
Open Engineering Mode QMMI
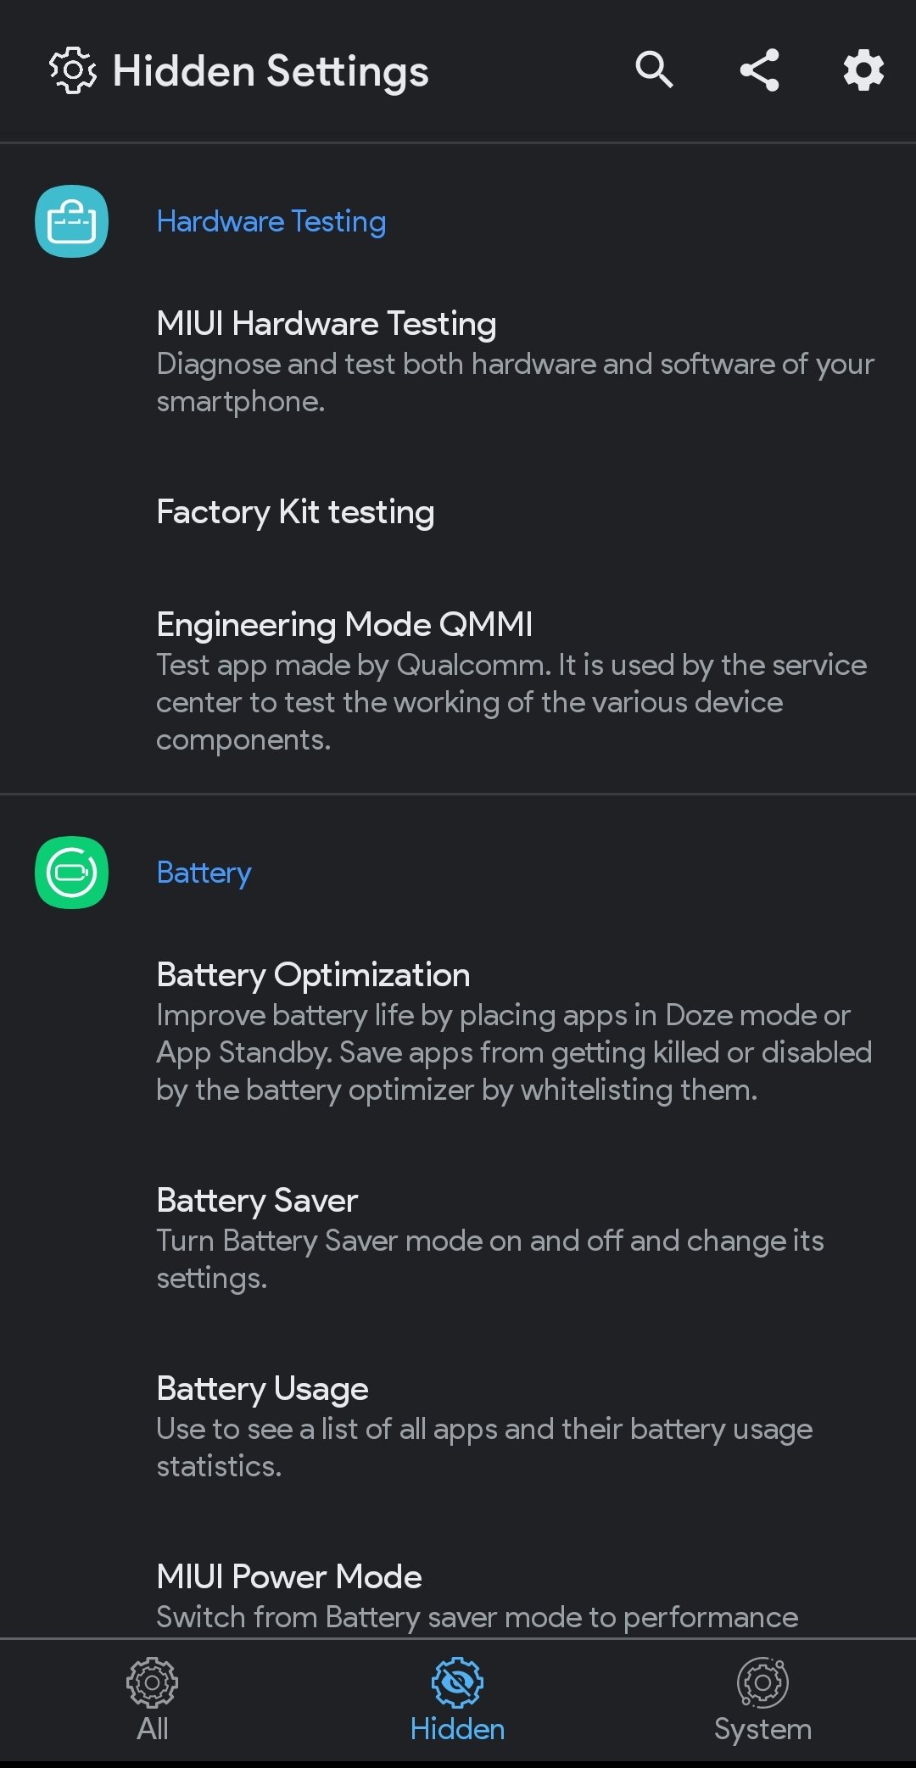tap(344, 625)
